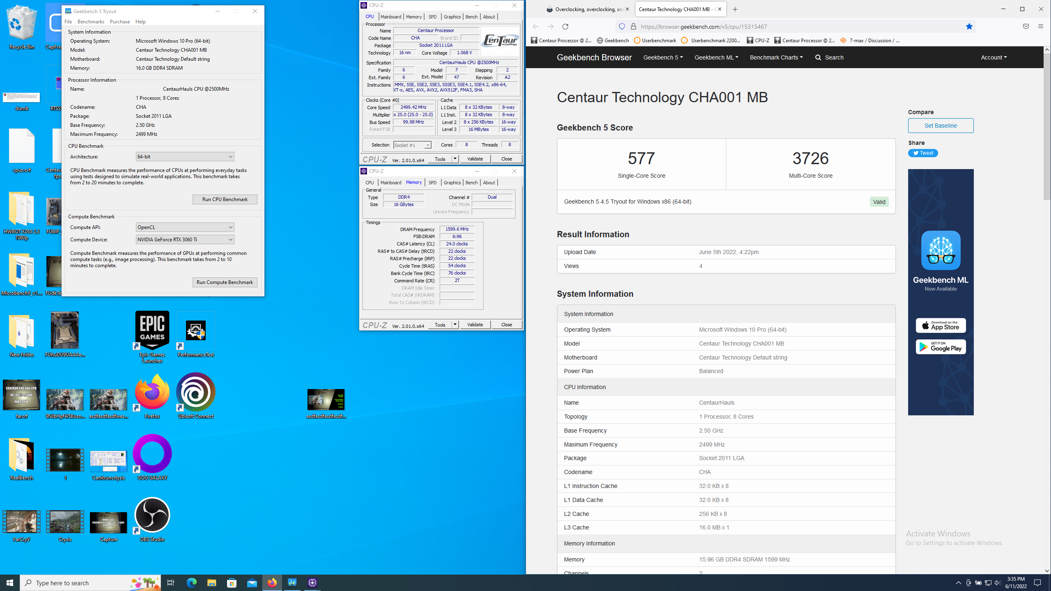Click the bookmark star in the address bar
Viewport: 1051px width, 591px height.
coord(969,27)
